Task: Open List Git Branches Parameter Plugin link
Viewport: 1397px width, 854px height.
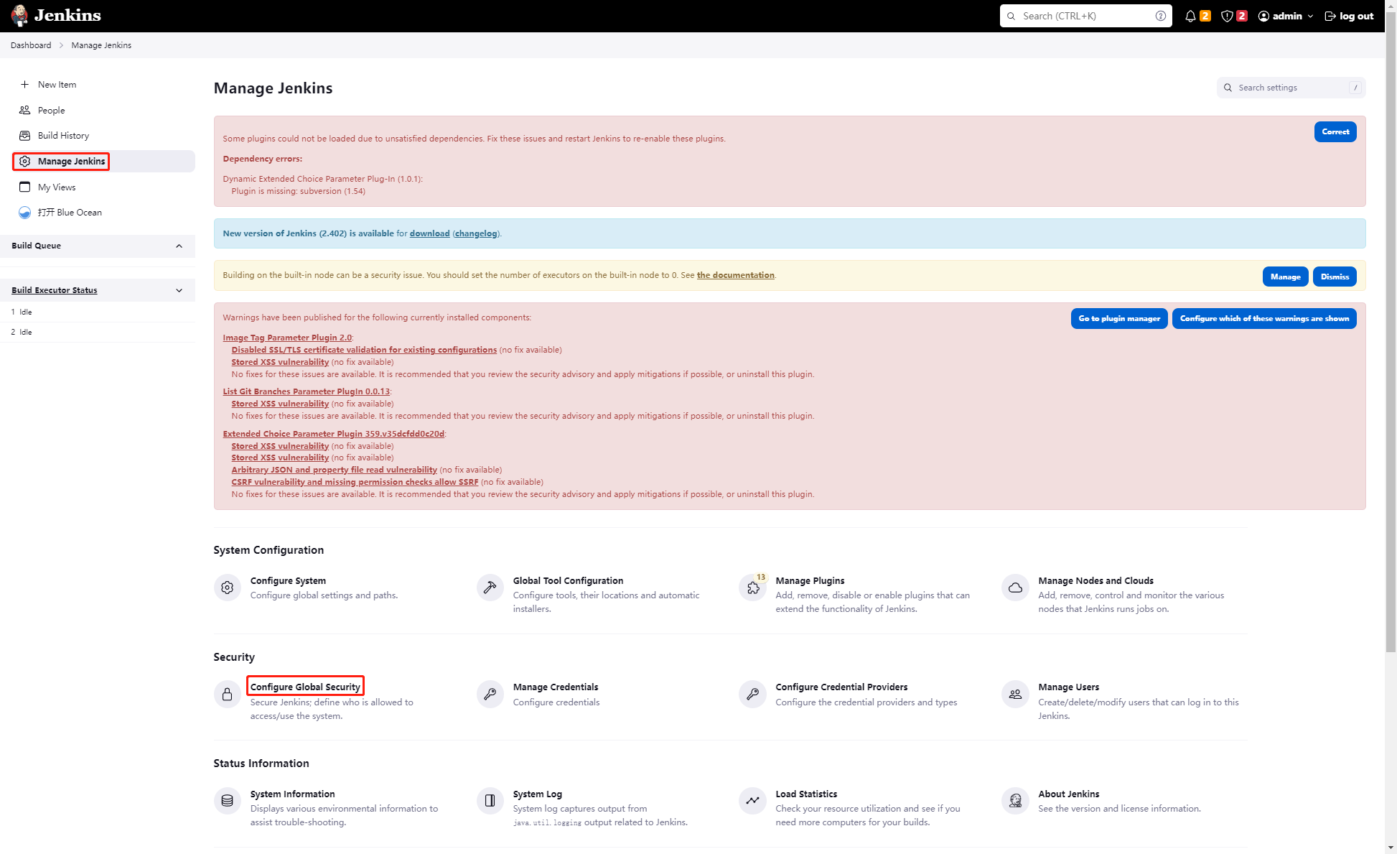Action: (306, 391)
